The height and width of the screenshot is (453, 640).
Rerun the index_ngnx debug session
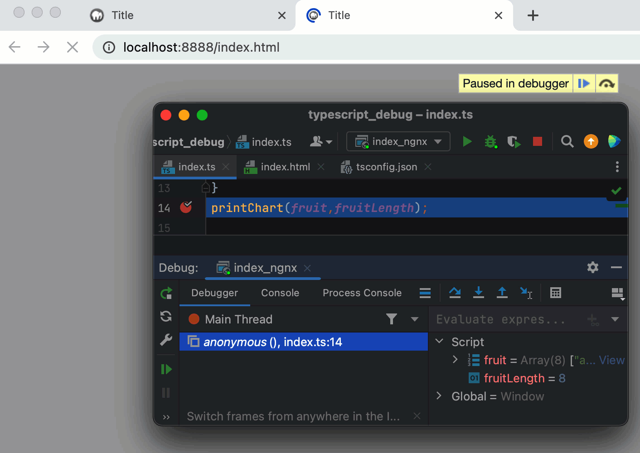pos(166,293)
